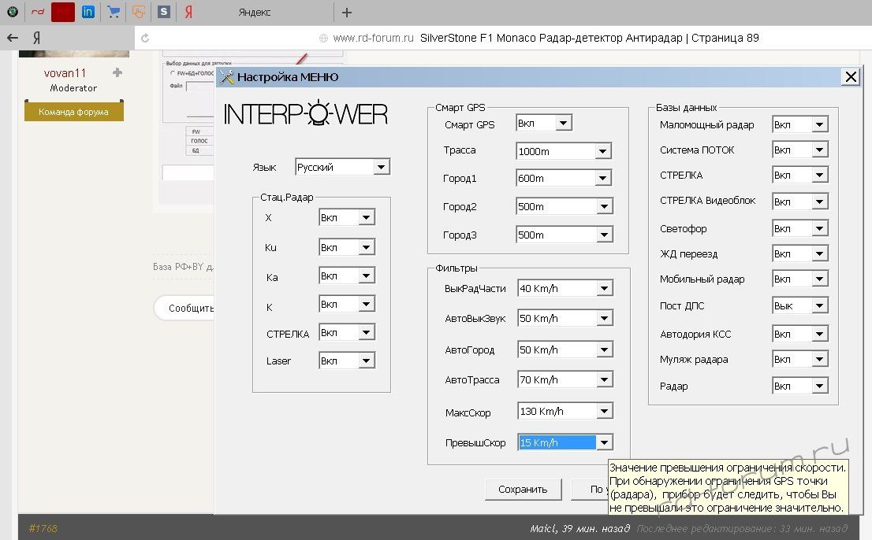Open the Laser on/off dropdown
Image resolution: width=872 pixels, height=540 pixels.
pos(366,361)
